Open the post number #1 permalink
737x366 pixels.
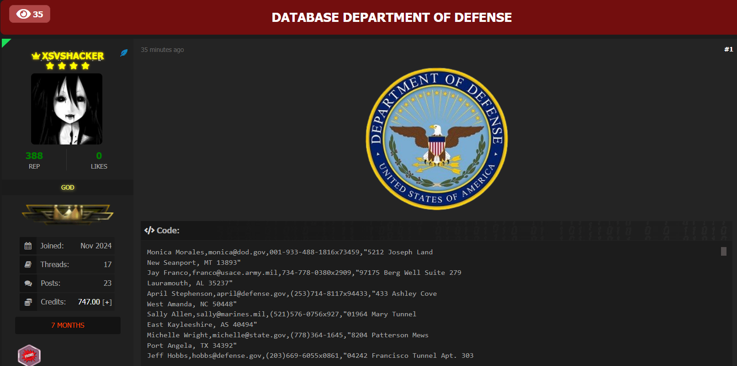click(728, 49)
